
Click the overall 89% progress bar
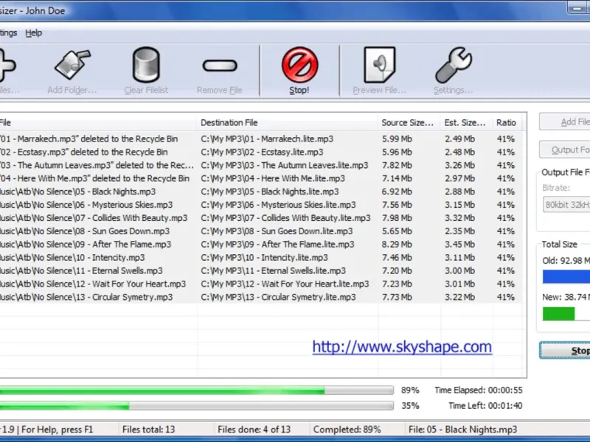click(x=197, y=390)
